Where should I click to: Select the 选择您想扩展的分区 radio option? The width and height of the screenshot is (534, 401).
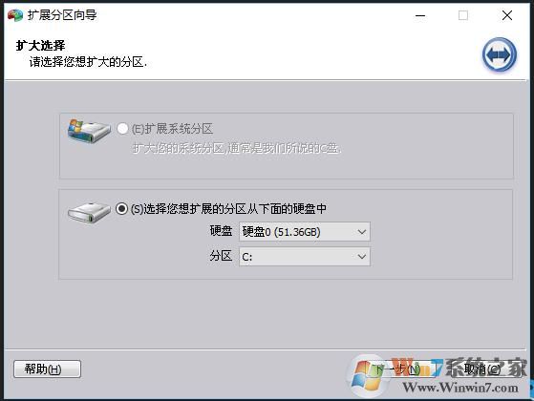[121, 208]
